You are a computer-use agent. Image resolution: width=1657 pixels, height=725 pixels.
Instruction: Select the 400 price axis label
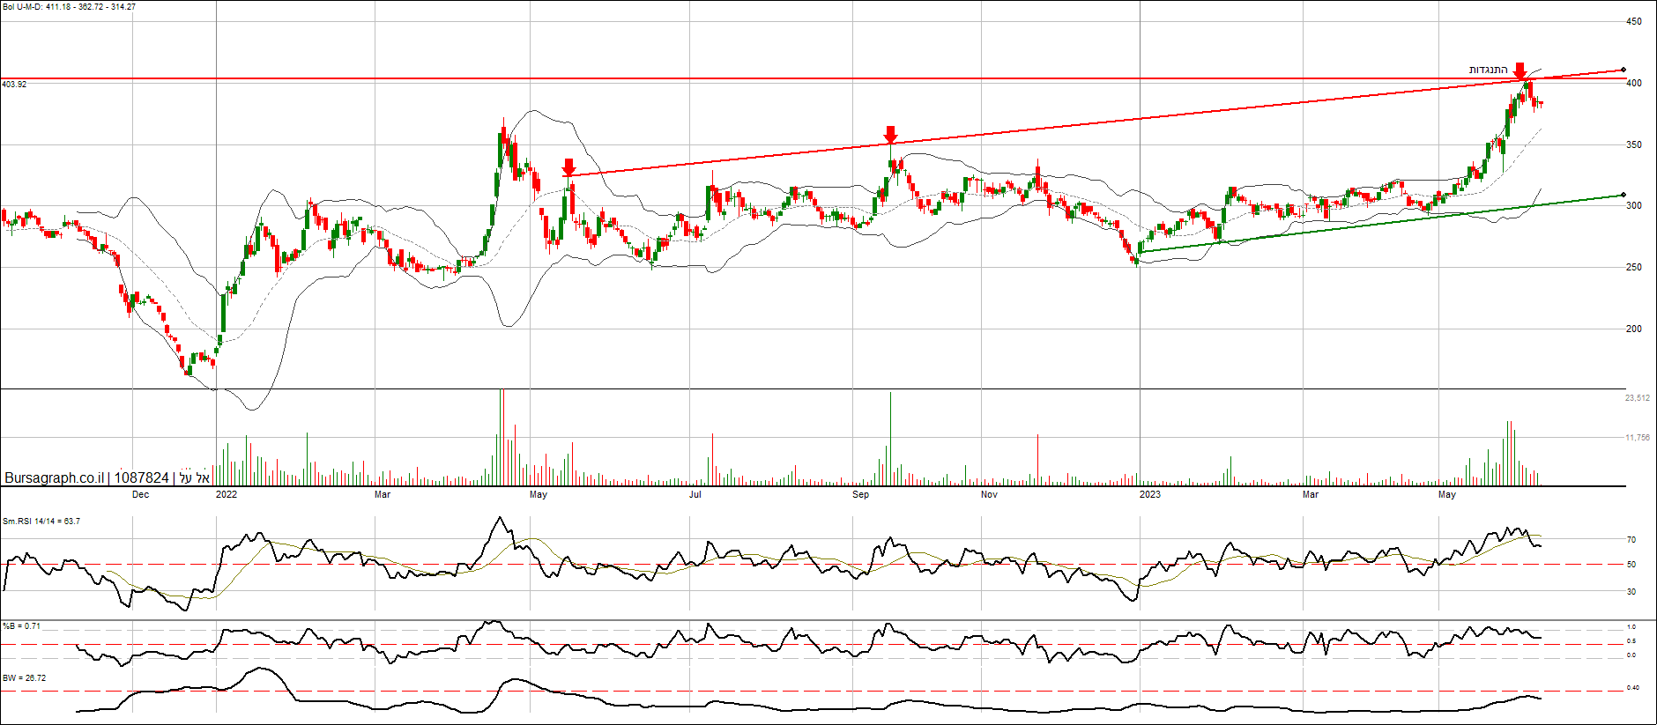point(1634,84)
